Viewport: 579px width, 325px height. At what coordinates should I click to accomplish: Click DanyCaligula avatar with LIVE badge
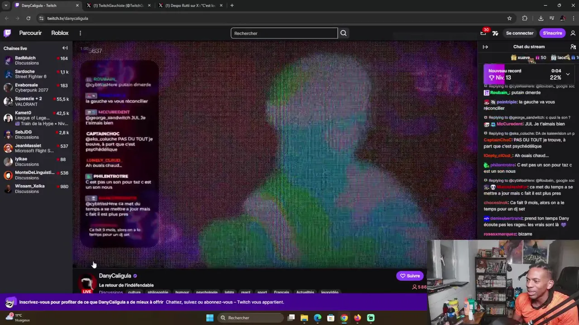(87, 284)
